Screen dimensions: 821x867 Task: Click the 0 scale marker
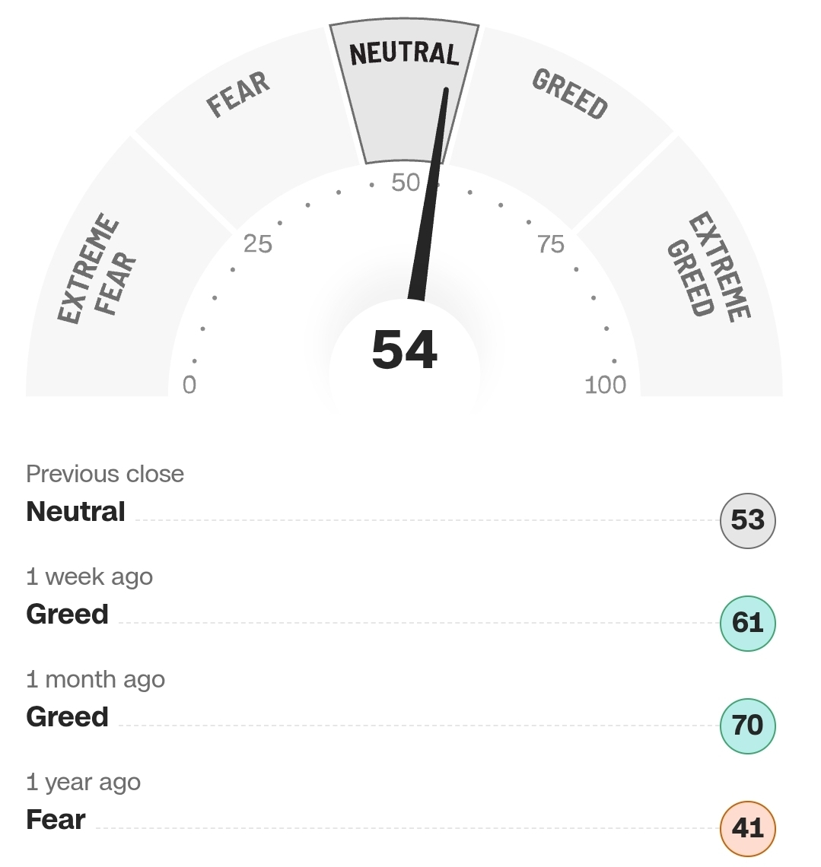pyautogui.click(x=189, y=385)
